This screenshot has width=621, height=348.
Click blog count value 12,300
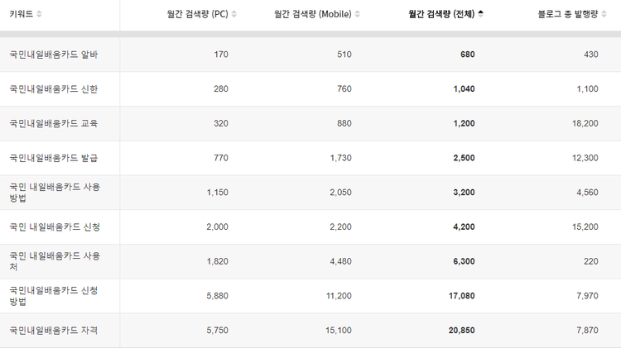pyautogui.click(x=585, y=158)
